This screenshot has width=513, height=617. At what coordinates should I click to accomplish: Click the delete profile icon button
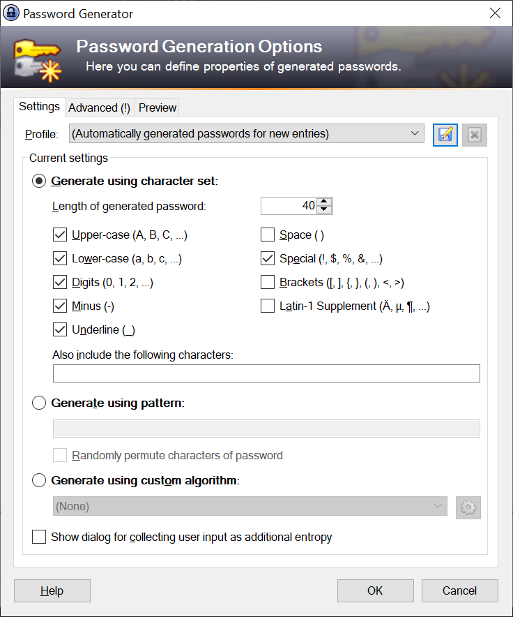coord(475,135)
